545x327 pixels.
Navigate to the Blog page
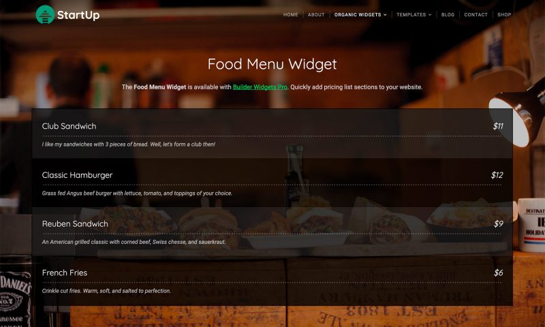pos(448,14)
